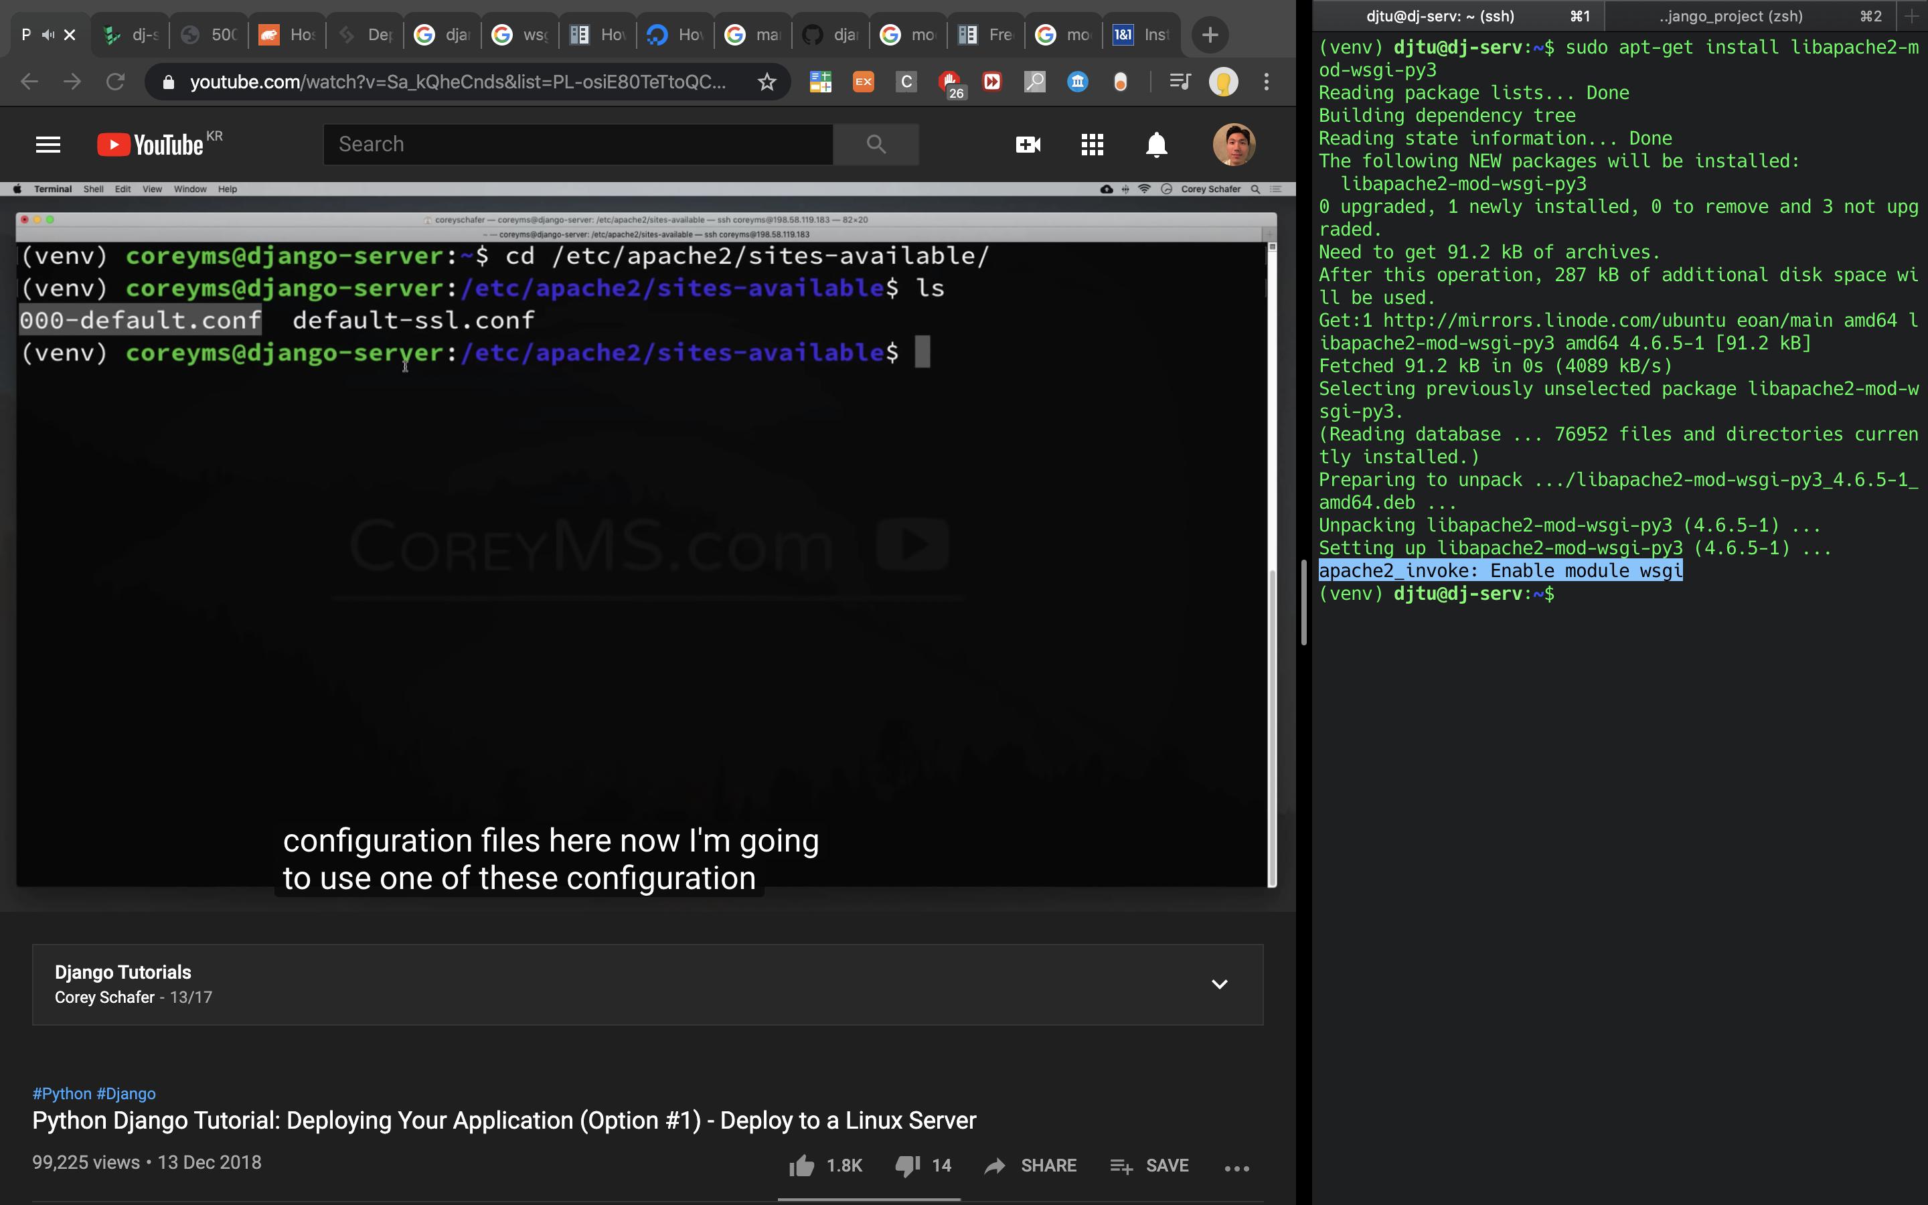Switch to the ..jango_project (zsh) terminal tab
The image size is (1928, 1205).
[x=1731, y=16]
